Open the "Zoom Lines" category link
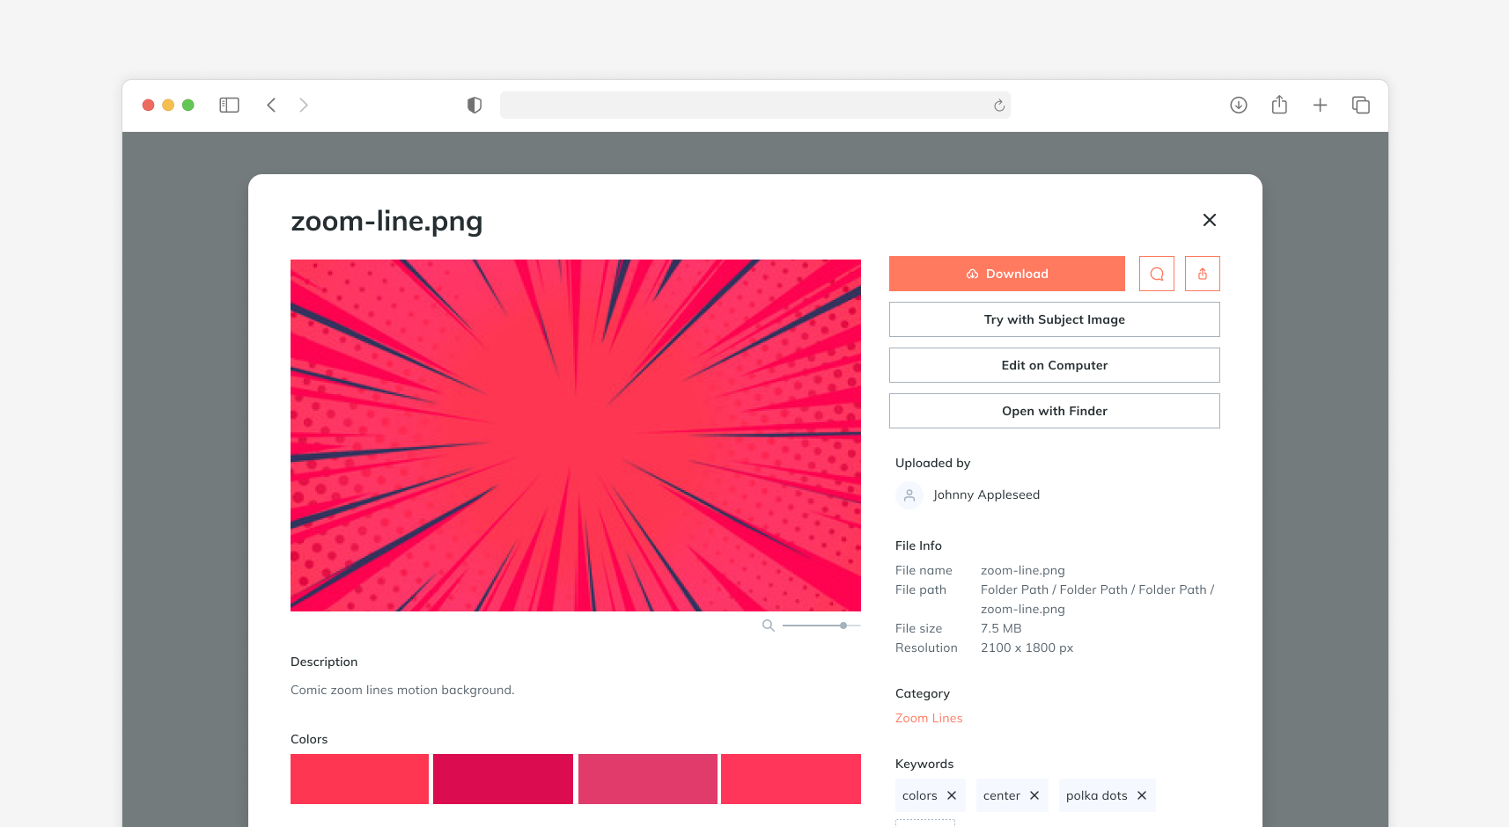The width and height of the screenshot is (1509, 827). 928,718
